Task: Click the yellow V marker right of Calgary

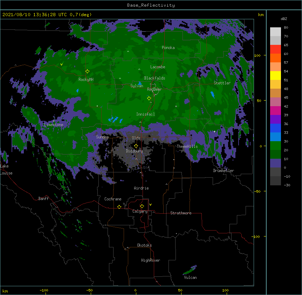Action: [x=150, y=205]
